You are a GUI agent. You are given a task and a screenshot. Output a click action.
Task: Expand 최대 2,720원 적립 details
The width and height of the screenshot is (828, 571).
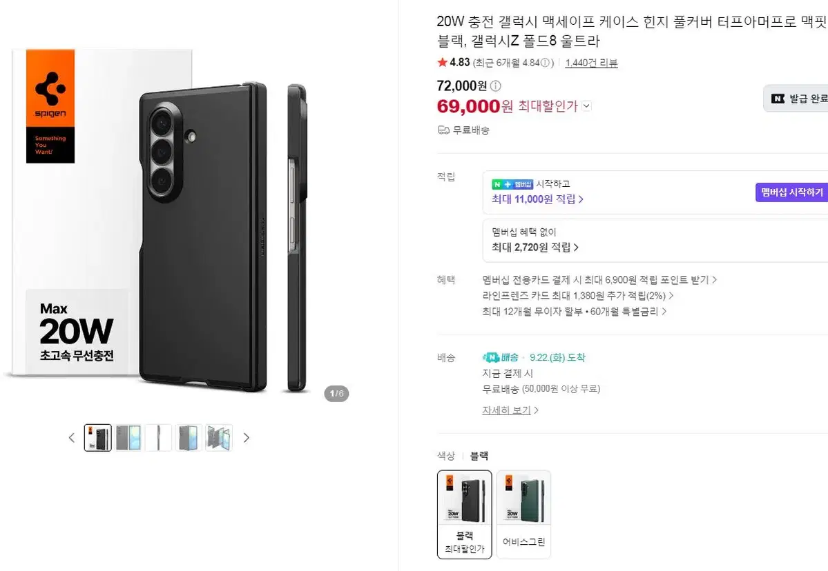(x=535, y=248)
